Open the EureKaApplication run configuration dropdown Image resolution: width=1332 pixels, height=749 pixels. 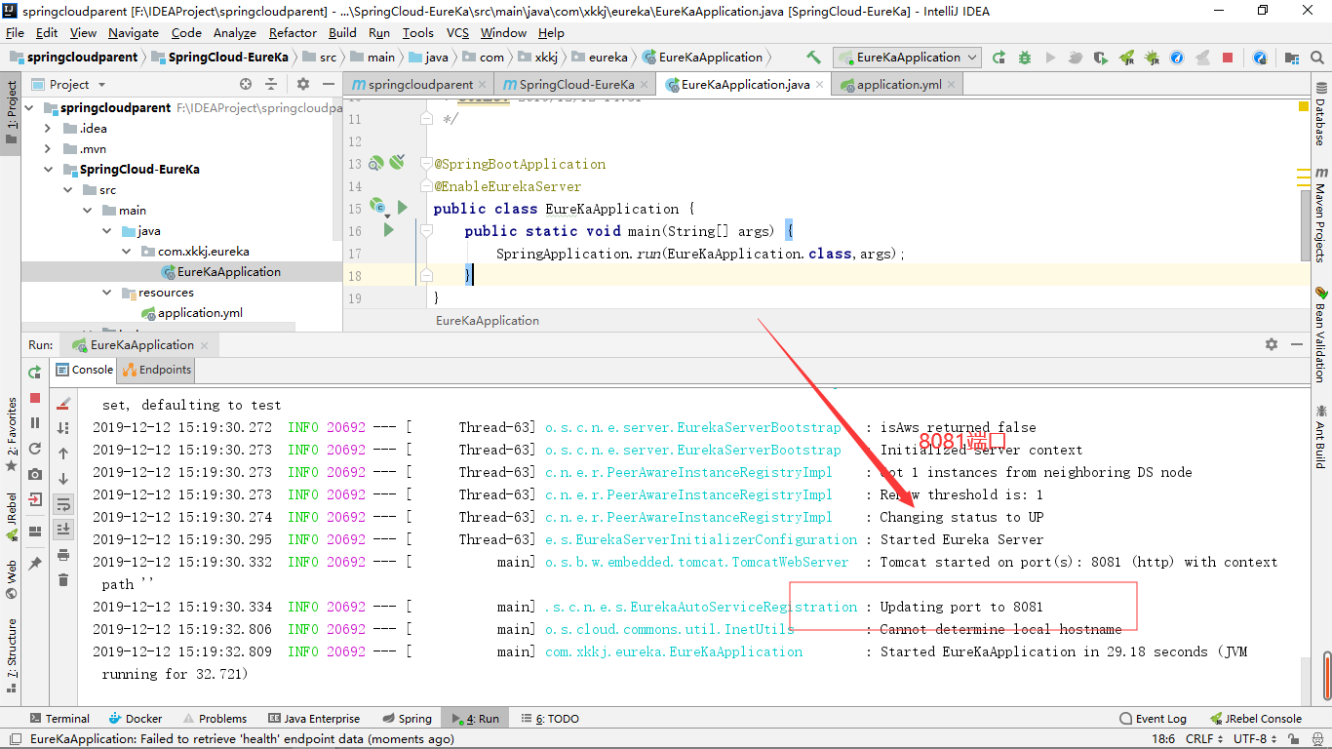click(x=907, y=58)
